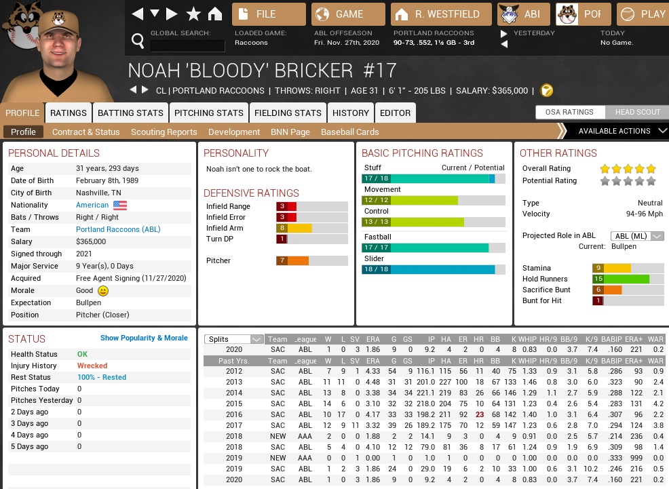Click the global search input field
669x489 pixels.
187,45
